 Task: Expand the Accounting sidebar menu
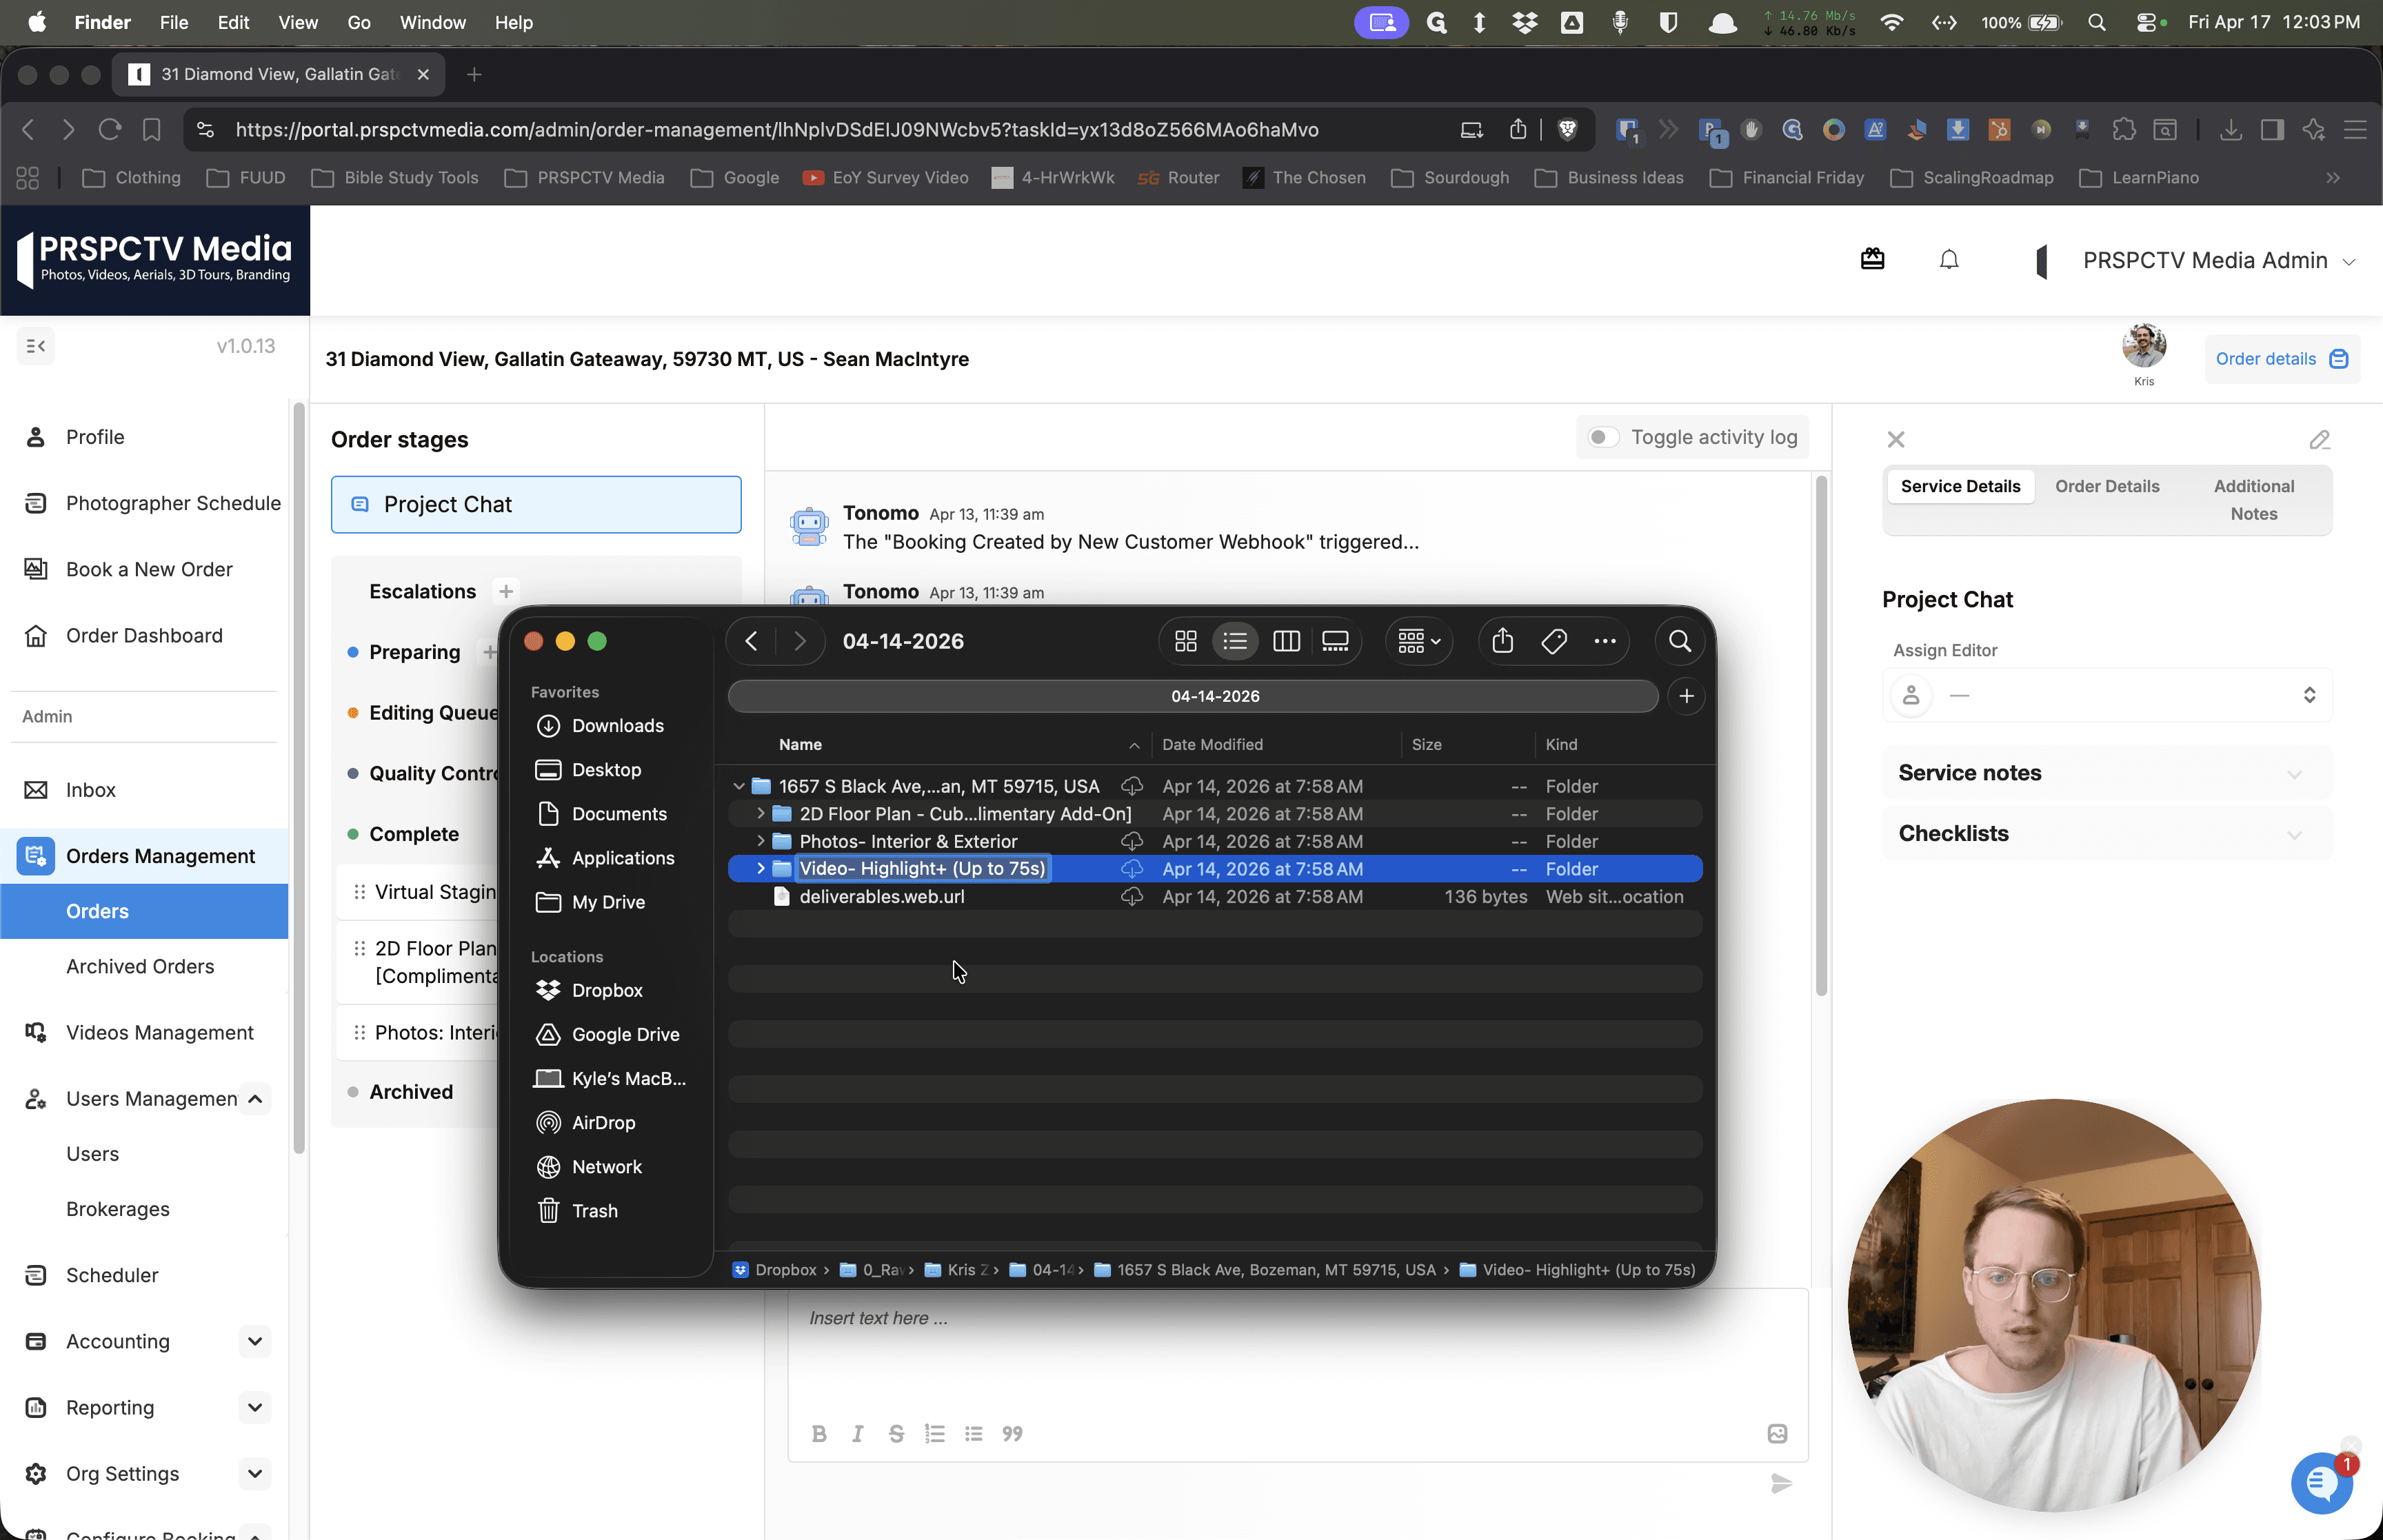click(x=255, y=1341)
